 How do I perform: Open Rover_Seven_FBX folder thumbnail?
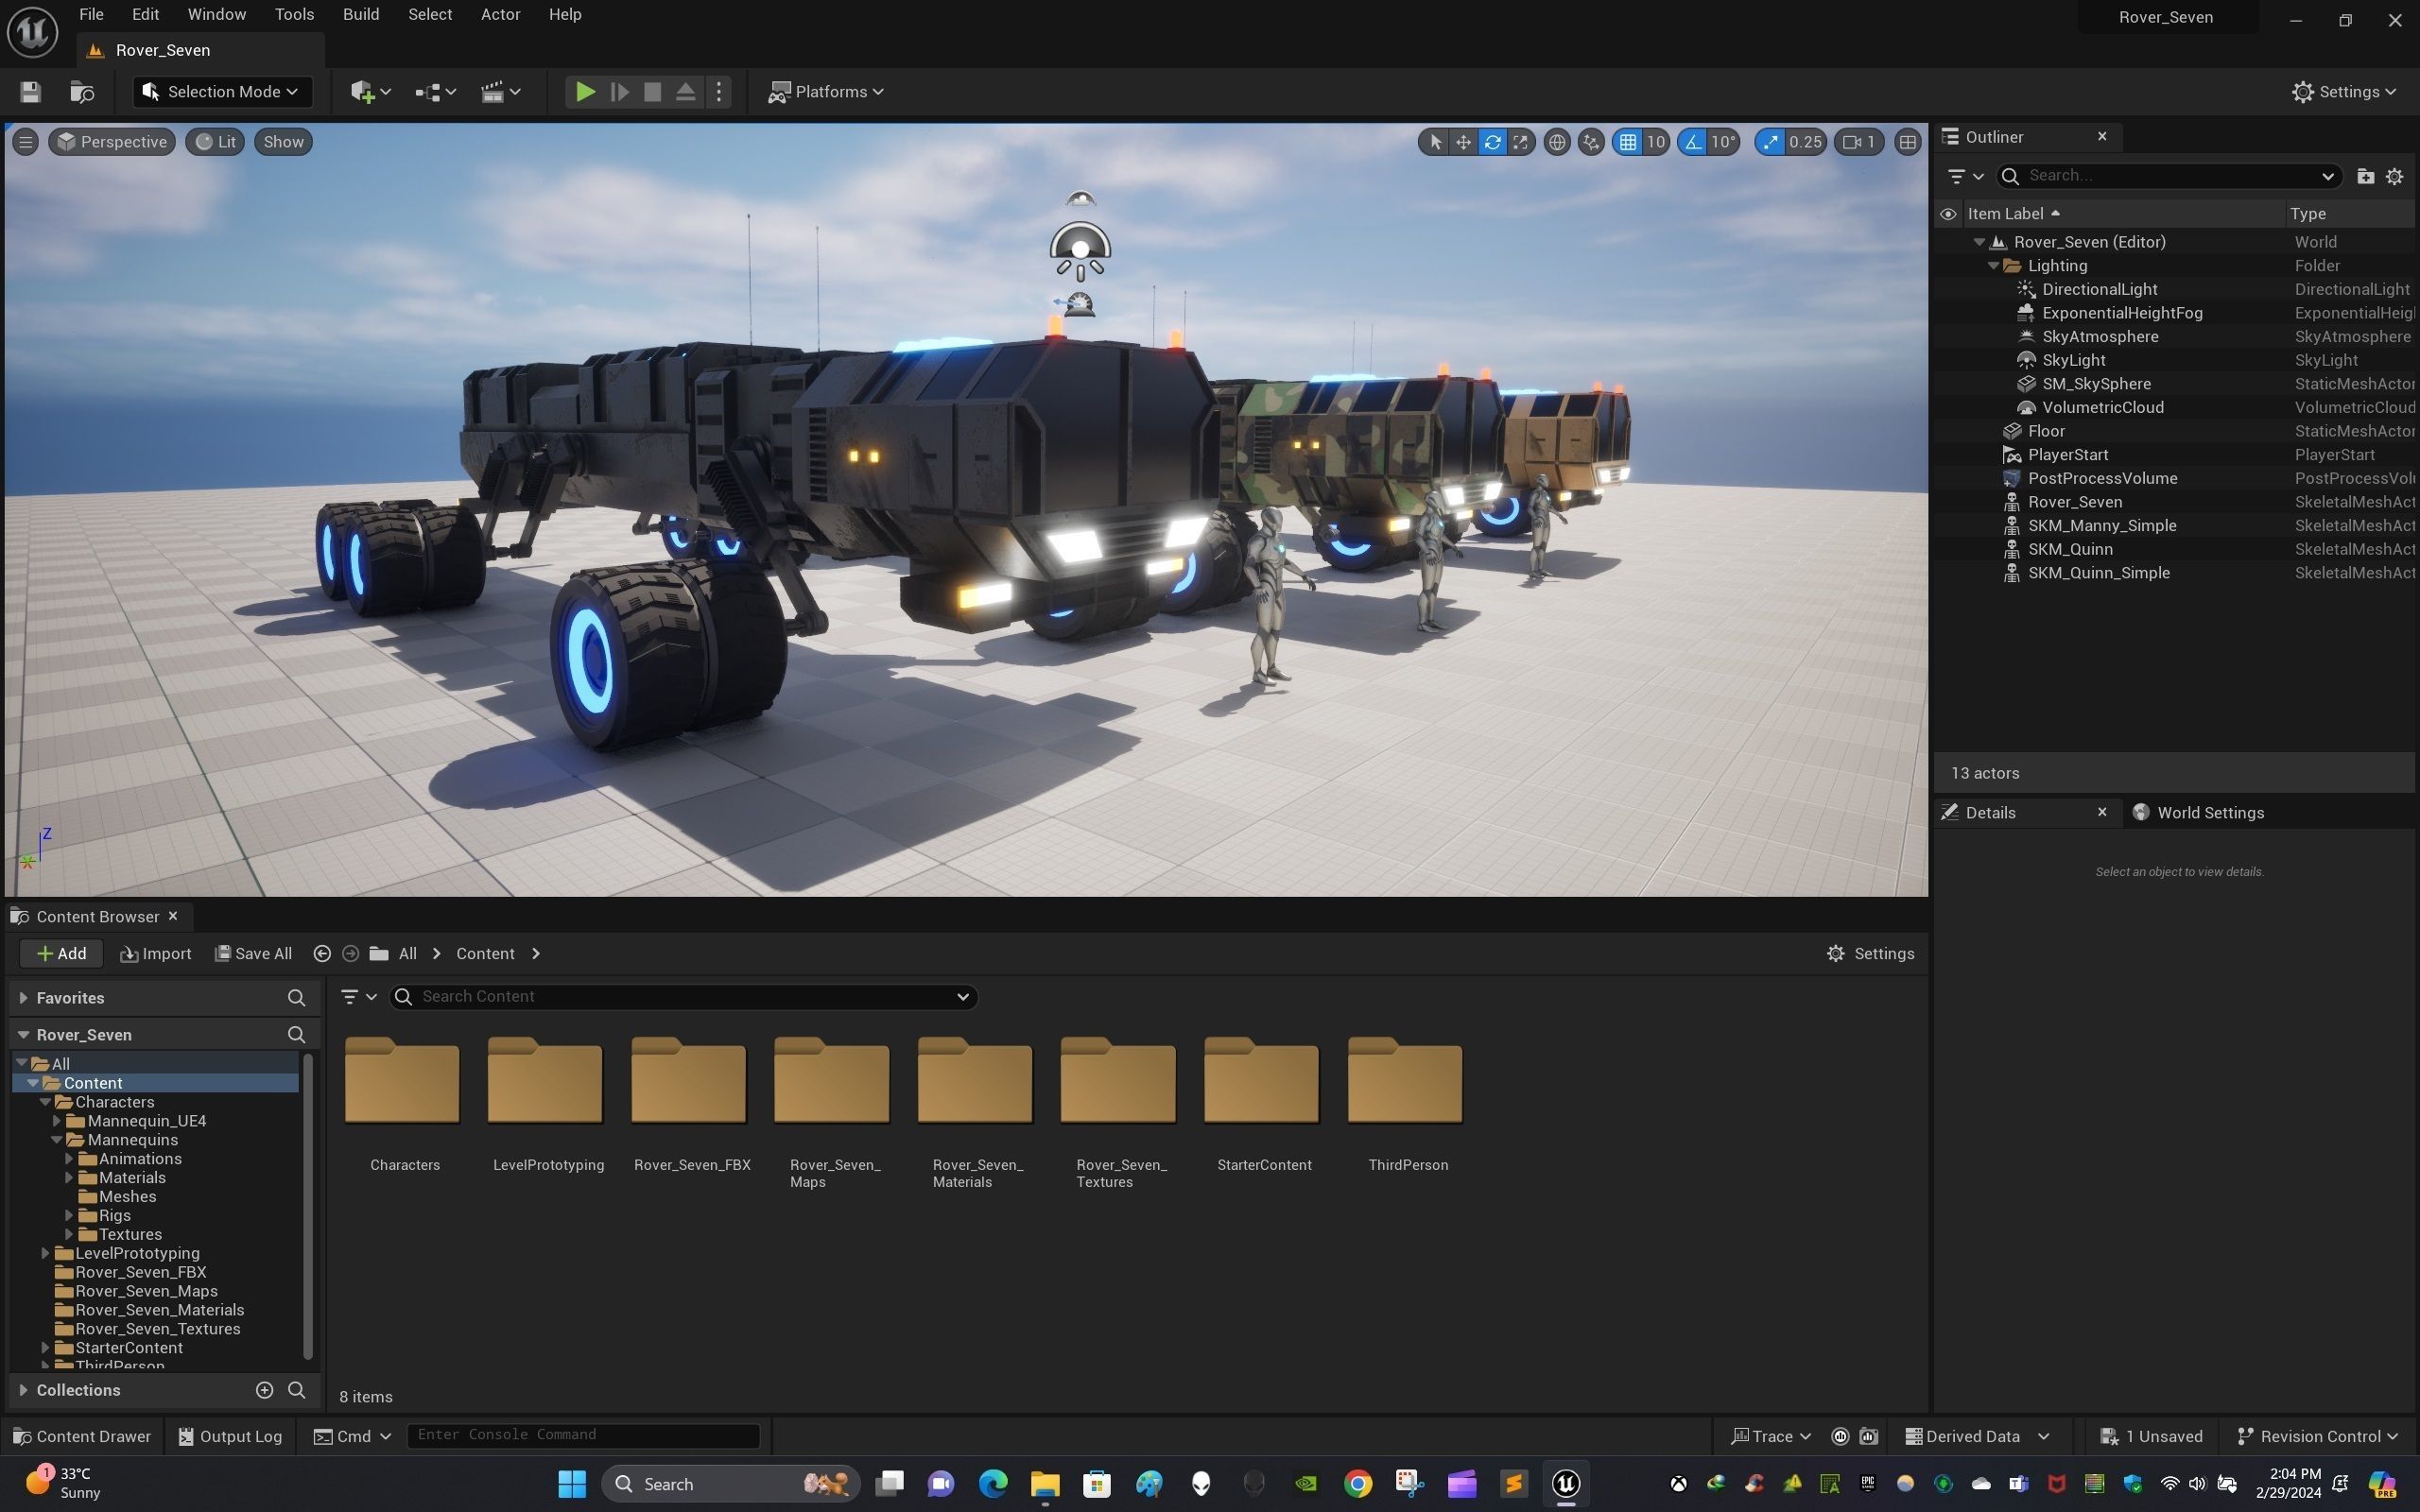689,1082
